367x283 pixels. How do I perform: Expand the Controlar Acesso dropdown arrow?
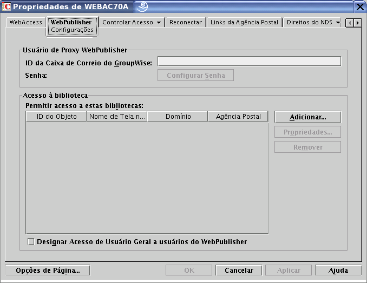(x=159, y=23)
